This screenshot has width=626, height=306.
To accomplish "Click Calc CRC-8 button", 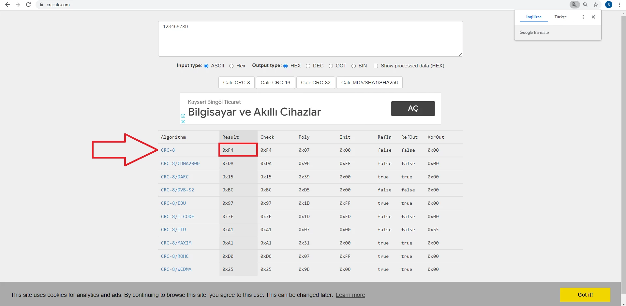I will tap(236, 83).
